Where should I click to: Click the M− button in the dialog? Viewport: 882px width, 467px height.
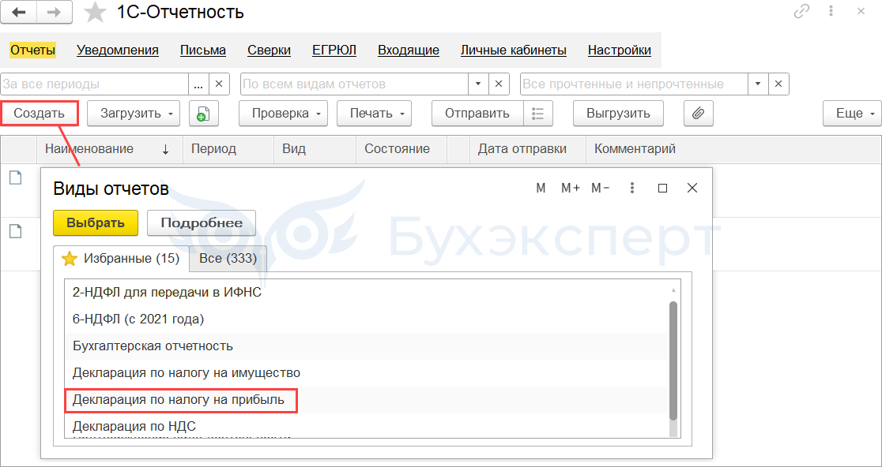pos(600,188)
